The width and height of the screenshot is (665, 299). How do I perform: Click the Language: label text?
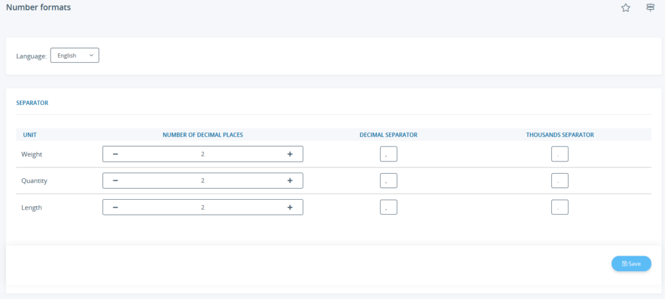click(31, 56)
